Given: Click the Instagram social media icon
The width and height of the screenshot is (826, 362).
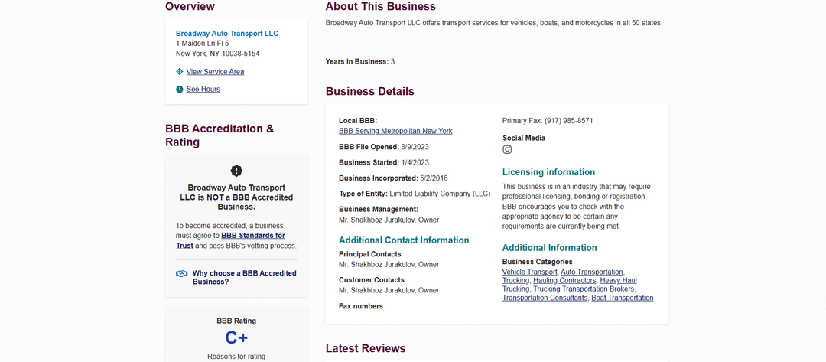Looking at the screenshot, I should [x=507, y=150].
